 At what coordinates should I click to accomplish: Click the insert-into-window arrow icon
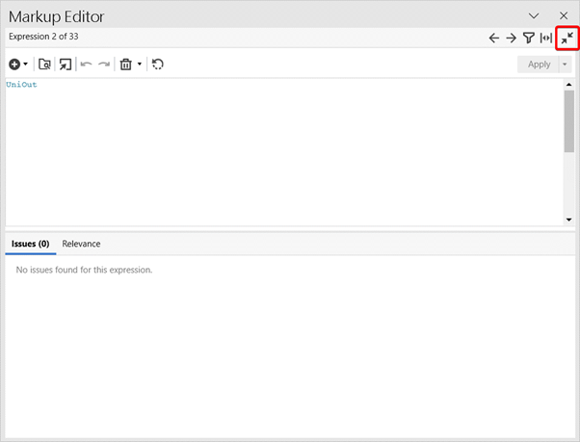coord(66,65)
